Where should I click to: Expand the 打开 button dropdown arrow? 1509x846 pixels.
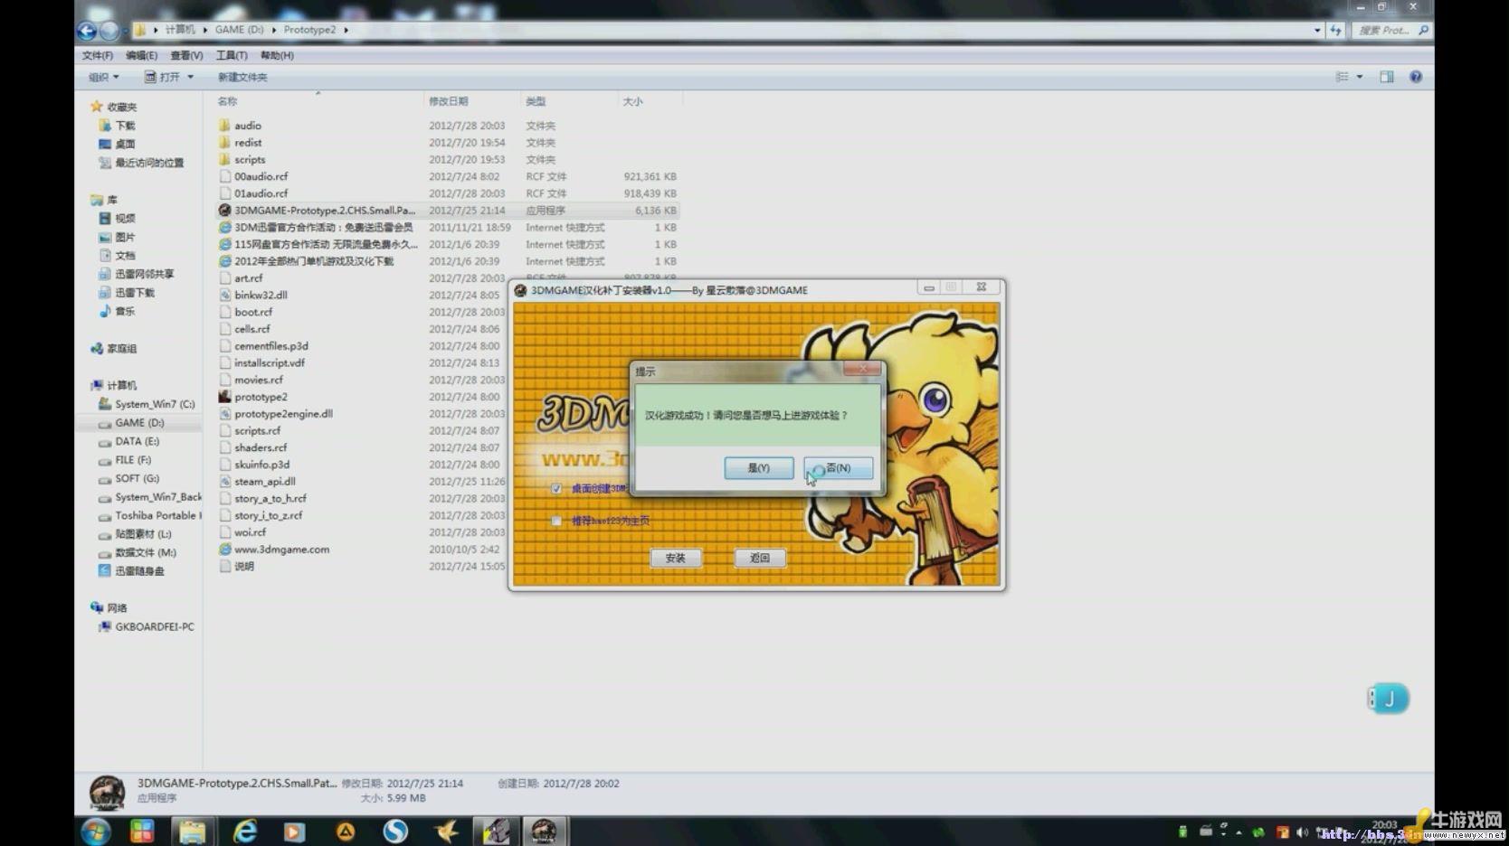[x=190, y=77]
